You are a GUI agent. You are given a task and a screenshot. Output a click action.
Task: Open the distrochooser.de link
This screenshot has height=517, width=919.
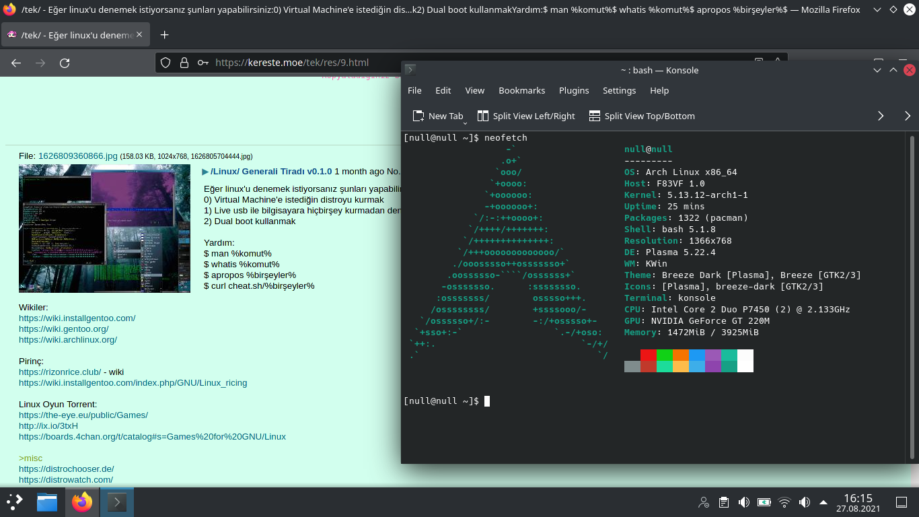tap(67, 469)
